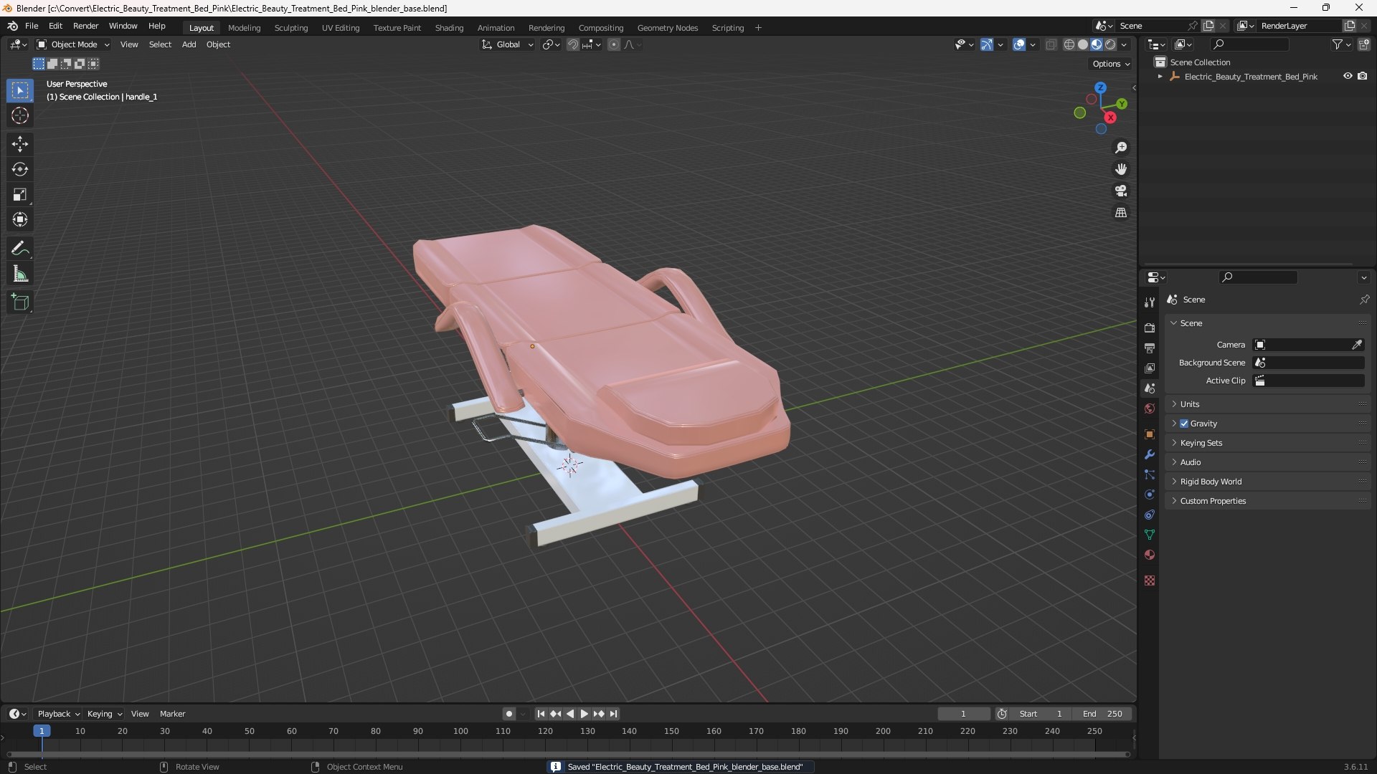Select the Scale tool
This screenshot has height=774, width=1377.
20,194
